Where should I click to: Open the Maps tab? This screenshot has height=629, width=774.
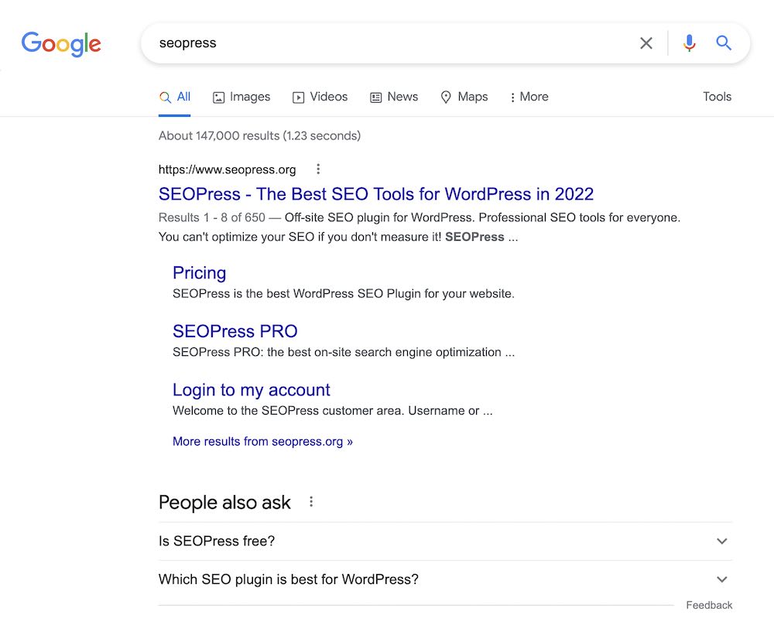tap(464, 97)
